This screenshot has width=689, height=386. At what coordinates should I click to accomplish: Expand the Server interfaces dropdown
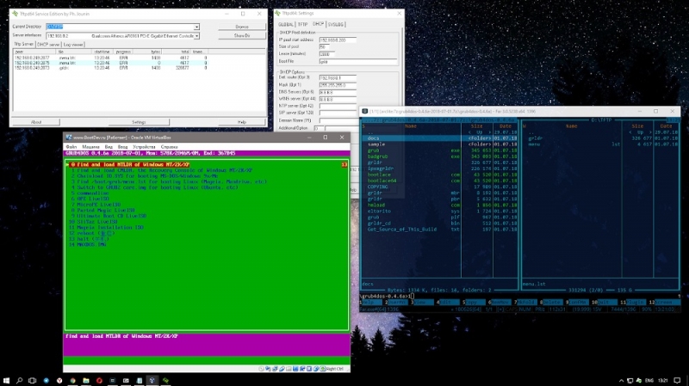point(196,36)
